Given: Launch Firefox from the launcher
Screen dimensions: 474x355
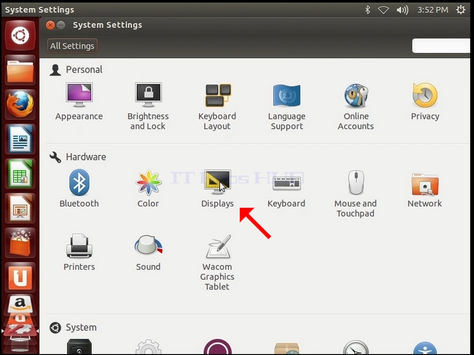Looking at the screenshot, I should click(x=20, y=105).
